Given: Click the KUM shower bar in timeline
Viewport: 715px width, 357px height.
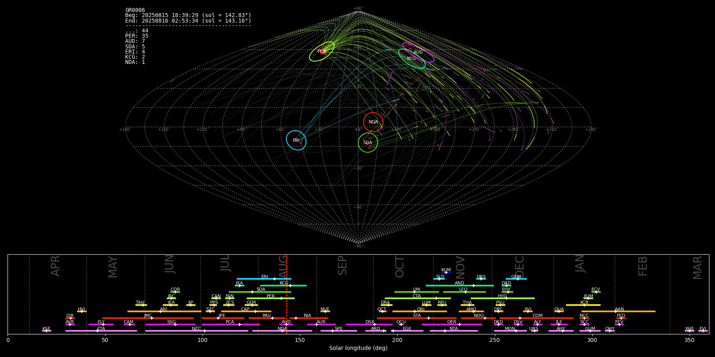Looking at the screenshot, I should tap(446, 273).
